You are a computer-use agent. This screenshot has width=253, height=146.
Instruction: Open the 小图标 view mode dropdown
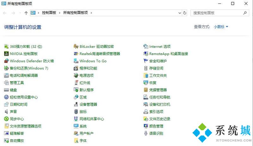pos(221,27)
